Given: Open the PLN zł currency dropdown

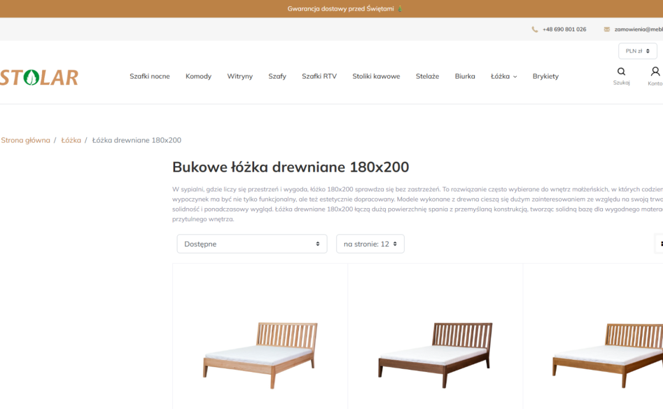Looking at the screenshot, I should click(x=636, y=50).
